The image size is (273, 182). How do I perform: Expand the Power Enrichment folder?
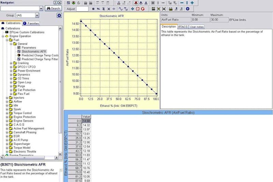click(11, 71)
